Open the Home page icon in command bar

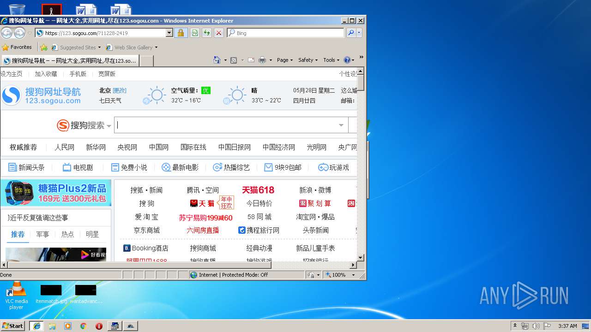coord(217,60)
